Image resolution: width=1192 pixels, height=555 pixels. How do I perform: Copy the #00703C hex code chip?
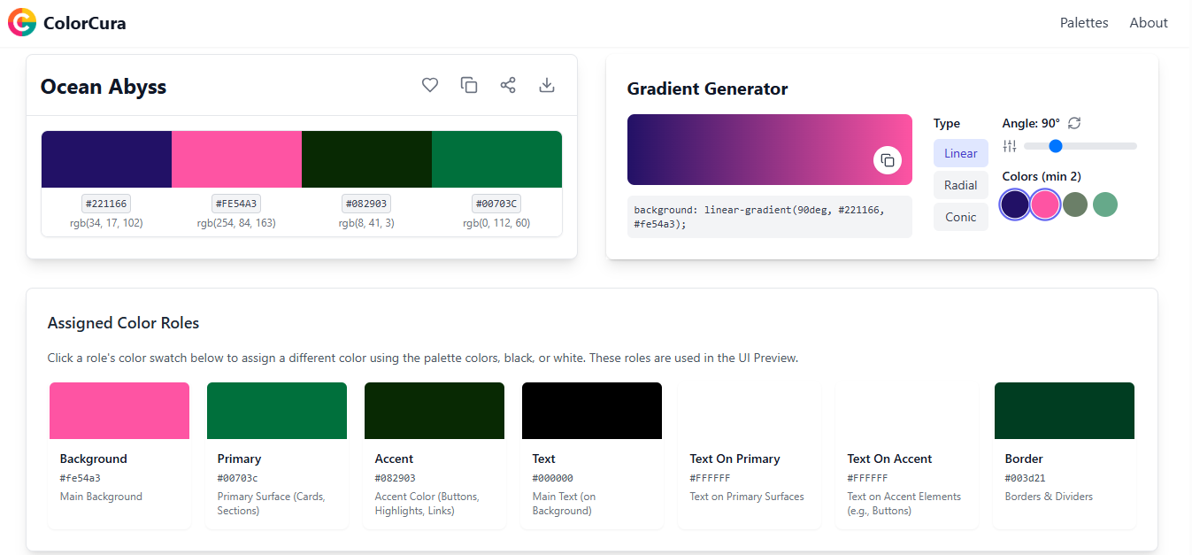(496, 204)
